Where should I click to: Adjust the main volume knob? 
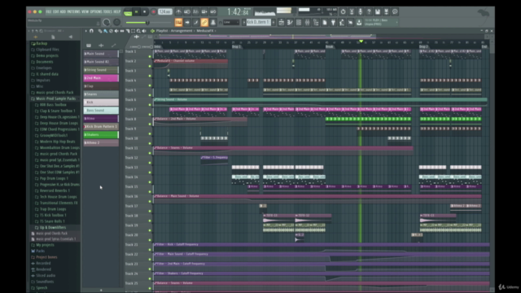107,22
